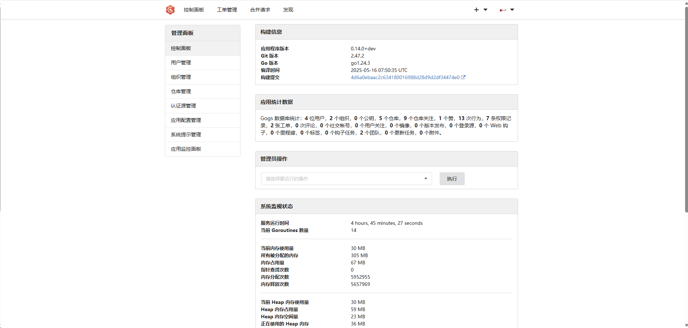Click external link icon beside build commit

click(x=463, y=77)
